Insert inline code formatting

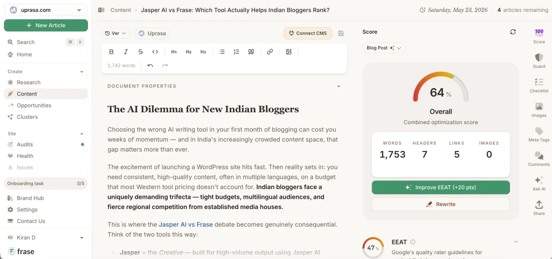pyautogui.click(x=155, y=52)
